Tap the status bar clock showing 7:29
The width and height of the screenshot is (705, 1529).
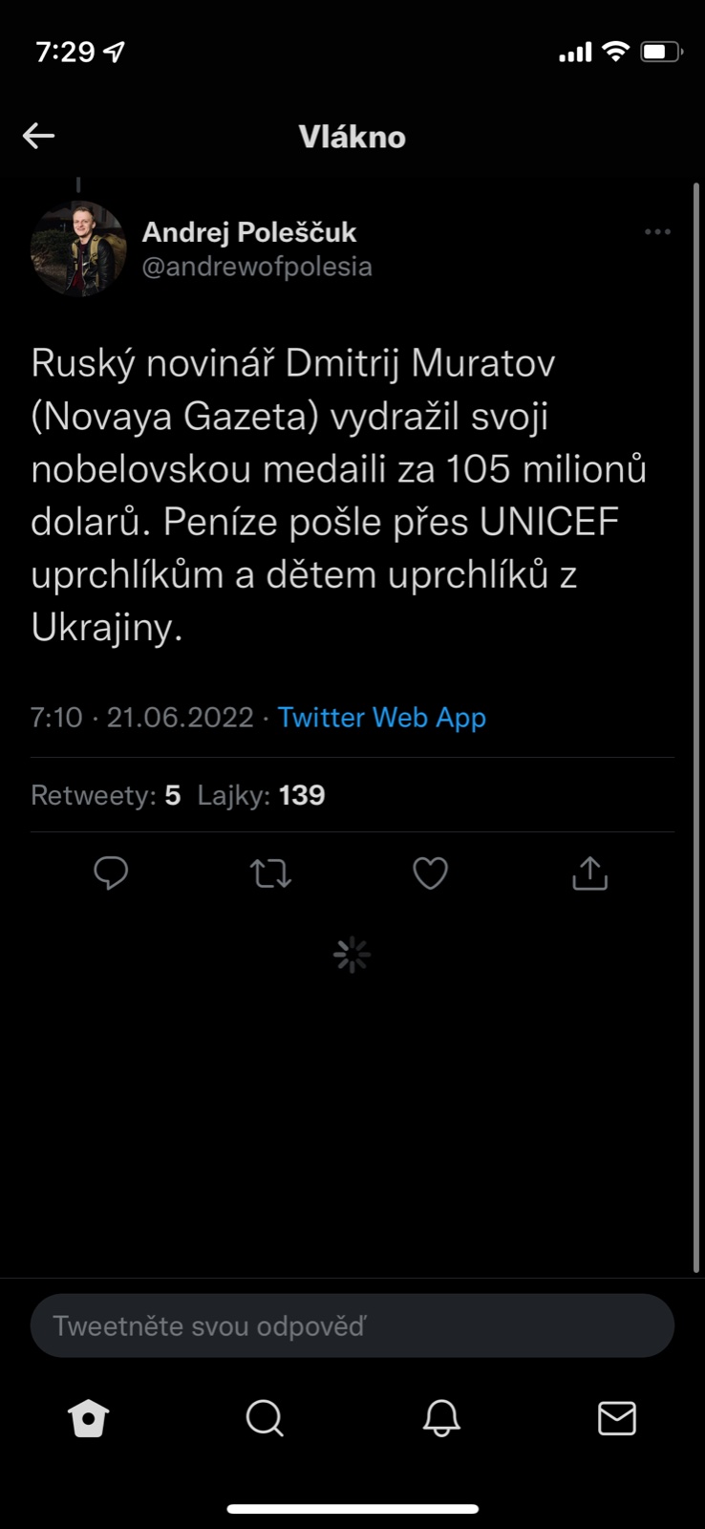pyautogui.click(x=65, y=52)
